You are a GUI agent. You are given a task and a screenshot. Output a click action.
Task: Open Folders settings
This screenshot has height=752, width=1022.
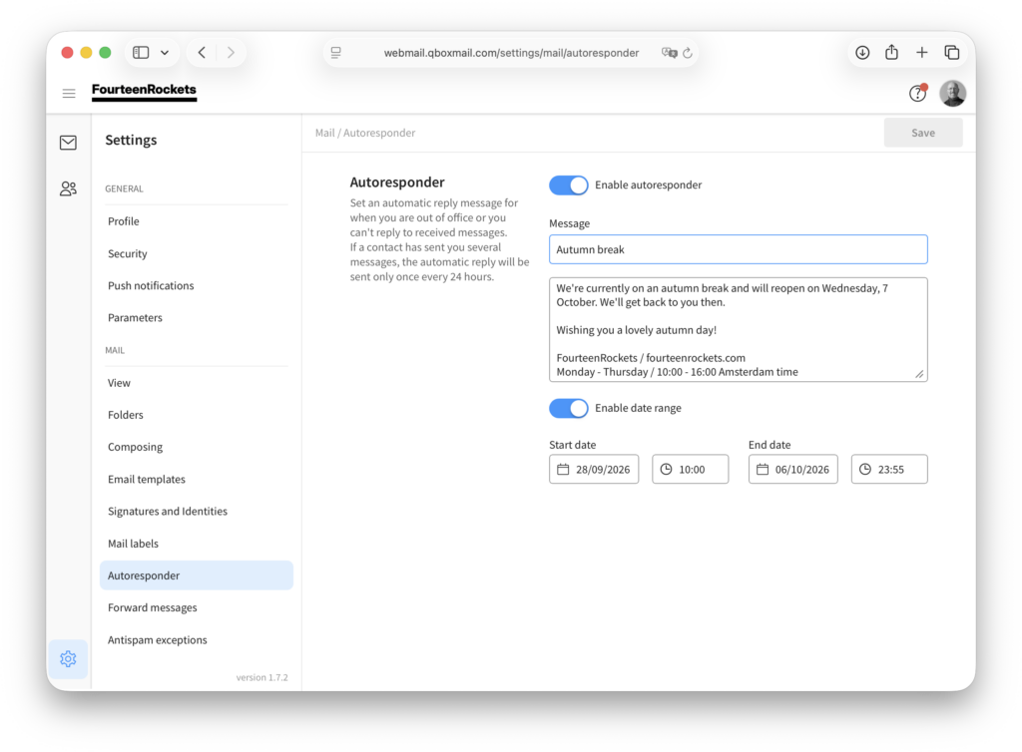pyautogui.click(x=197, y=415)
